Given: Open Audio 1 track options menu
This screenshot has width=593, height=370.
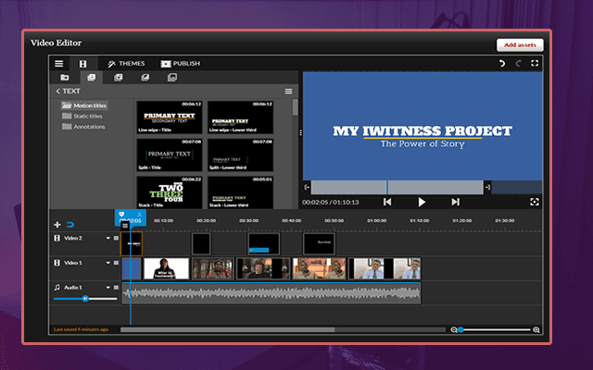Looking at the screenshot, I should pyautogui.click(x=116, y=288).
